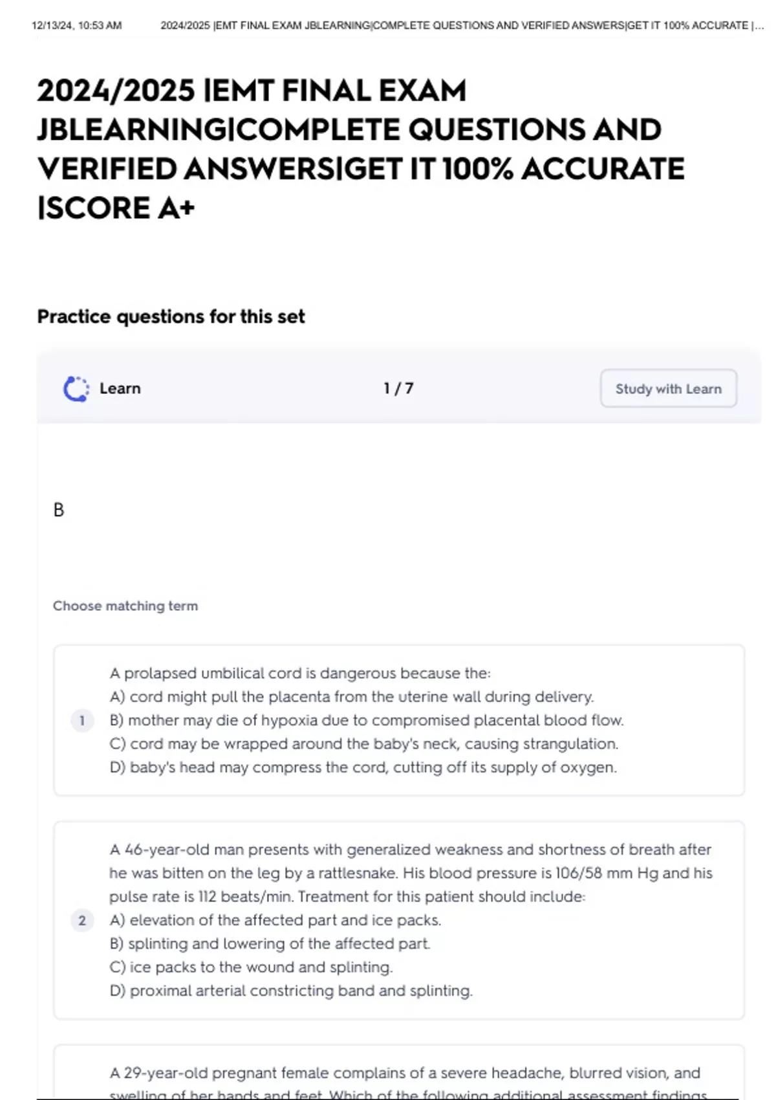Image resolution: width=776 pixels, height=1100 pixels.
Task: Click the number 1 badge icon
Action: [x=82, y=720]
